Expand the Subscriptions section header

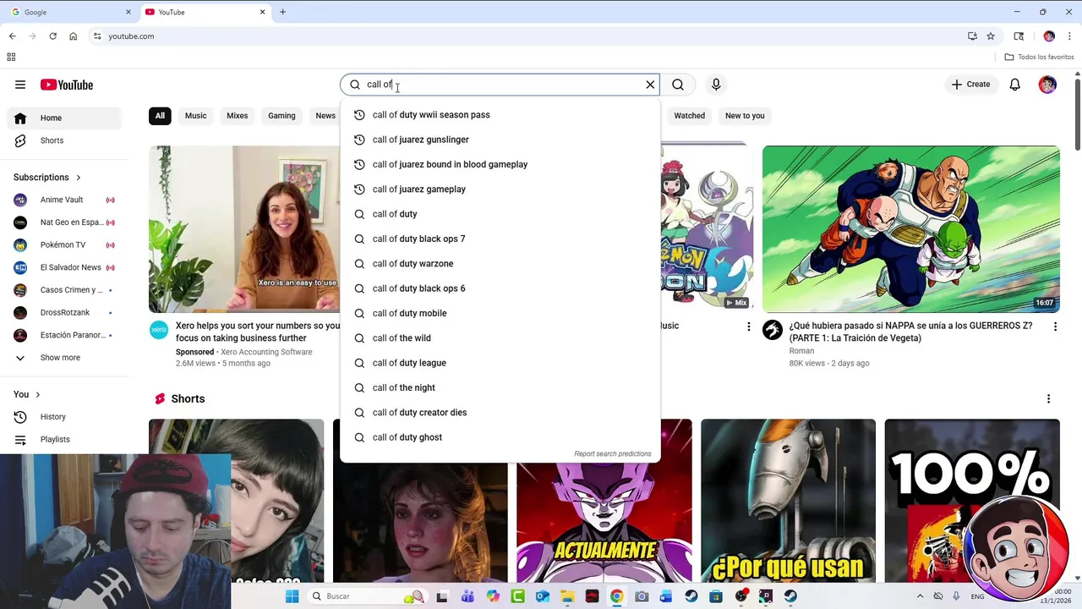47,178
